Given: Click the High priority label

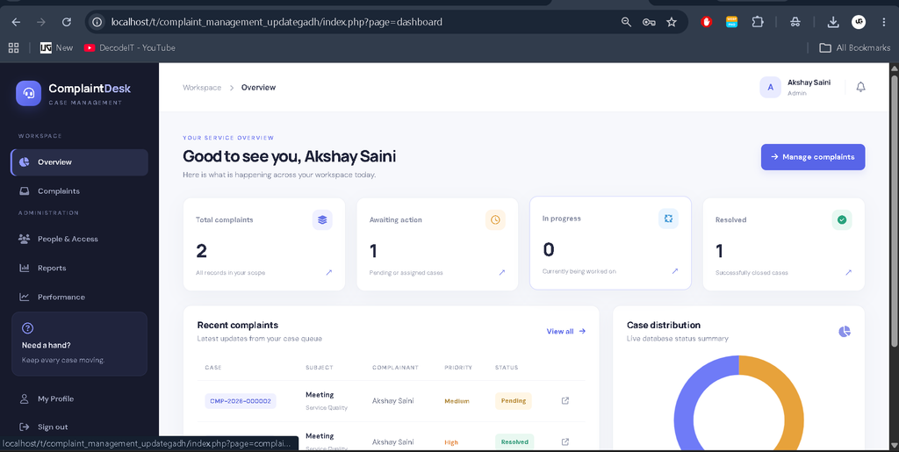Looking at the screenshot, I should (x=451, y=442).
